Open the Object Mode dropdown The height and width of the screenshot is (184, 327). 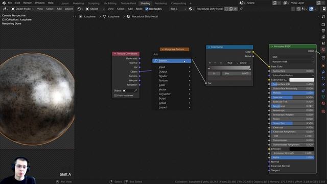[22, 9]
